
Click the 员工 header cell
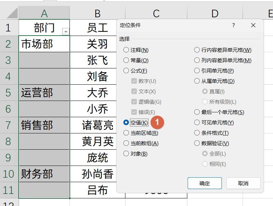[x=93, y=28]
